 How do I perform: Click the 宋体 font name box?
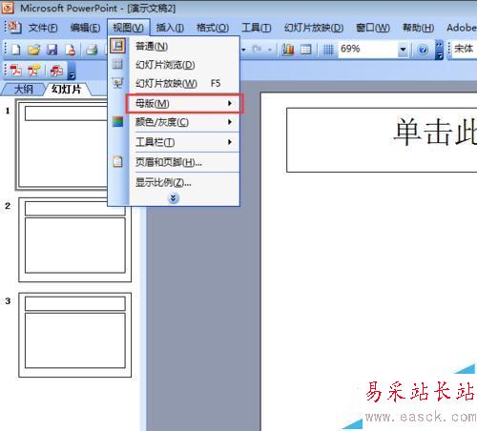[465, 49]
